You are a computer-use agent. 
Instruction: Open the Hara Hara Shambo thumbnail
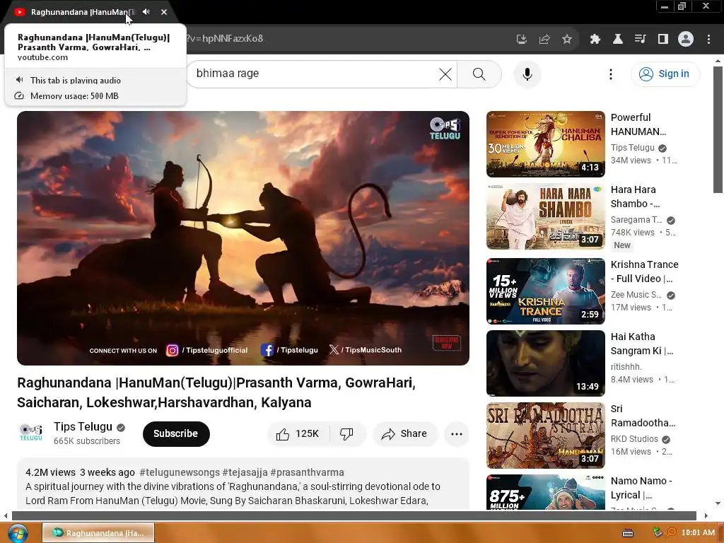pos(545,216)
